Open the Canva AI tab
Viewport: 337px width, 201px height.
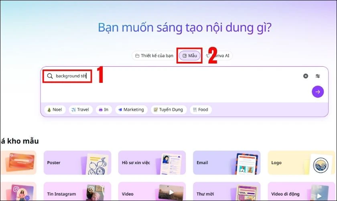coord(217,55)
